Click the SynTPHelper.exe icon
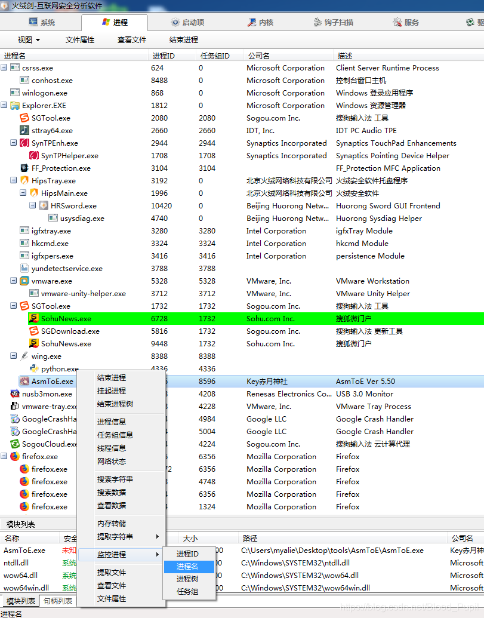Image resolution: width=484 pixels, height=618 pixels. (34, 156)
